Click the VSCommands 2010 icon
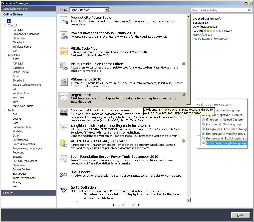254x222 pixels. pyautogui.click(x=64, y=82)
